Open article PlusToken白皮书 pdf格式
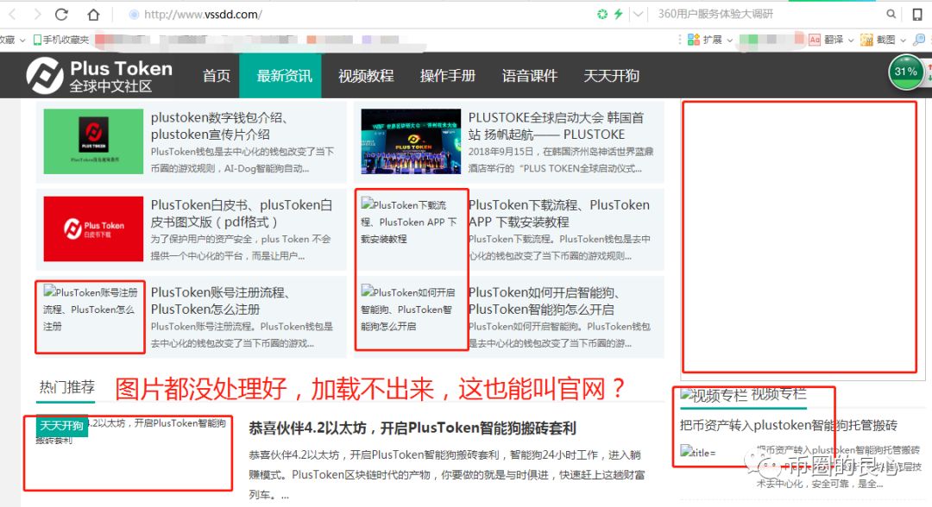Screen dimensions: 932x507 pos(242,213)
